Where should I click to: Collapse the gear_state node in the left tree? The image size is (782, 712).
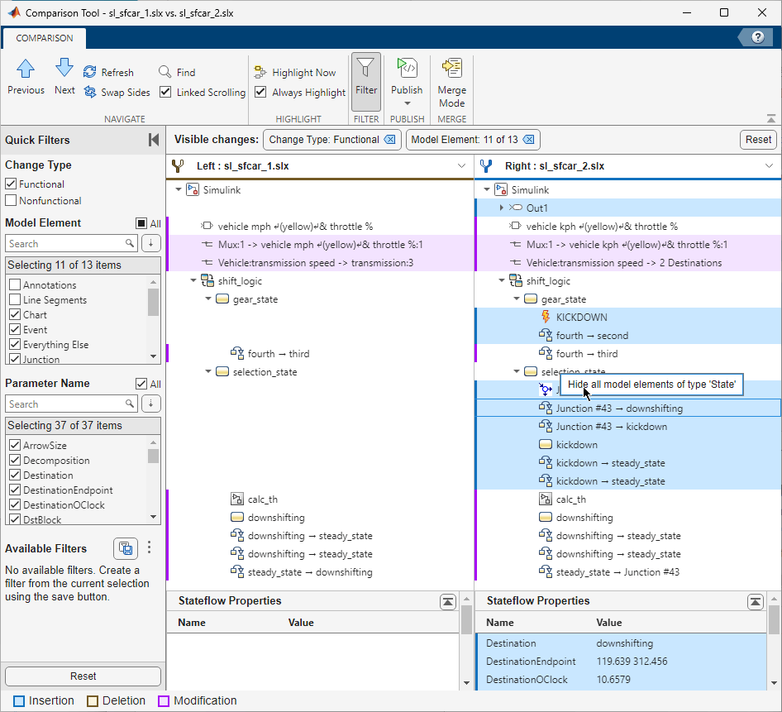coord(207,299)
